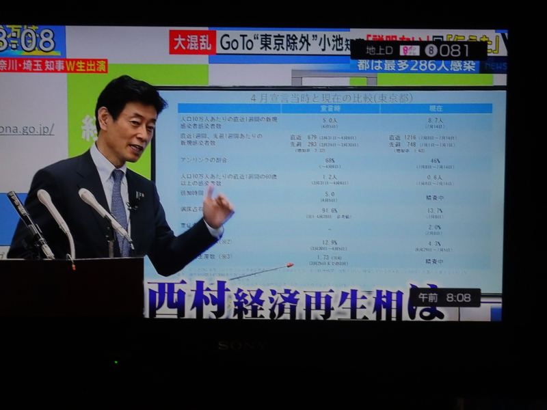Click the 直近 1216 value
This screenshot has height=410, width=547.
(x=403, y=137)
